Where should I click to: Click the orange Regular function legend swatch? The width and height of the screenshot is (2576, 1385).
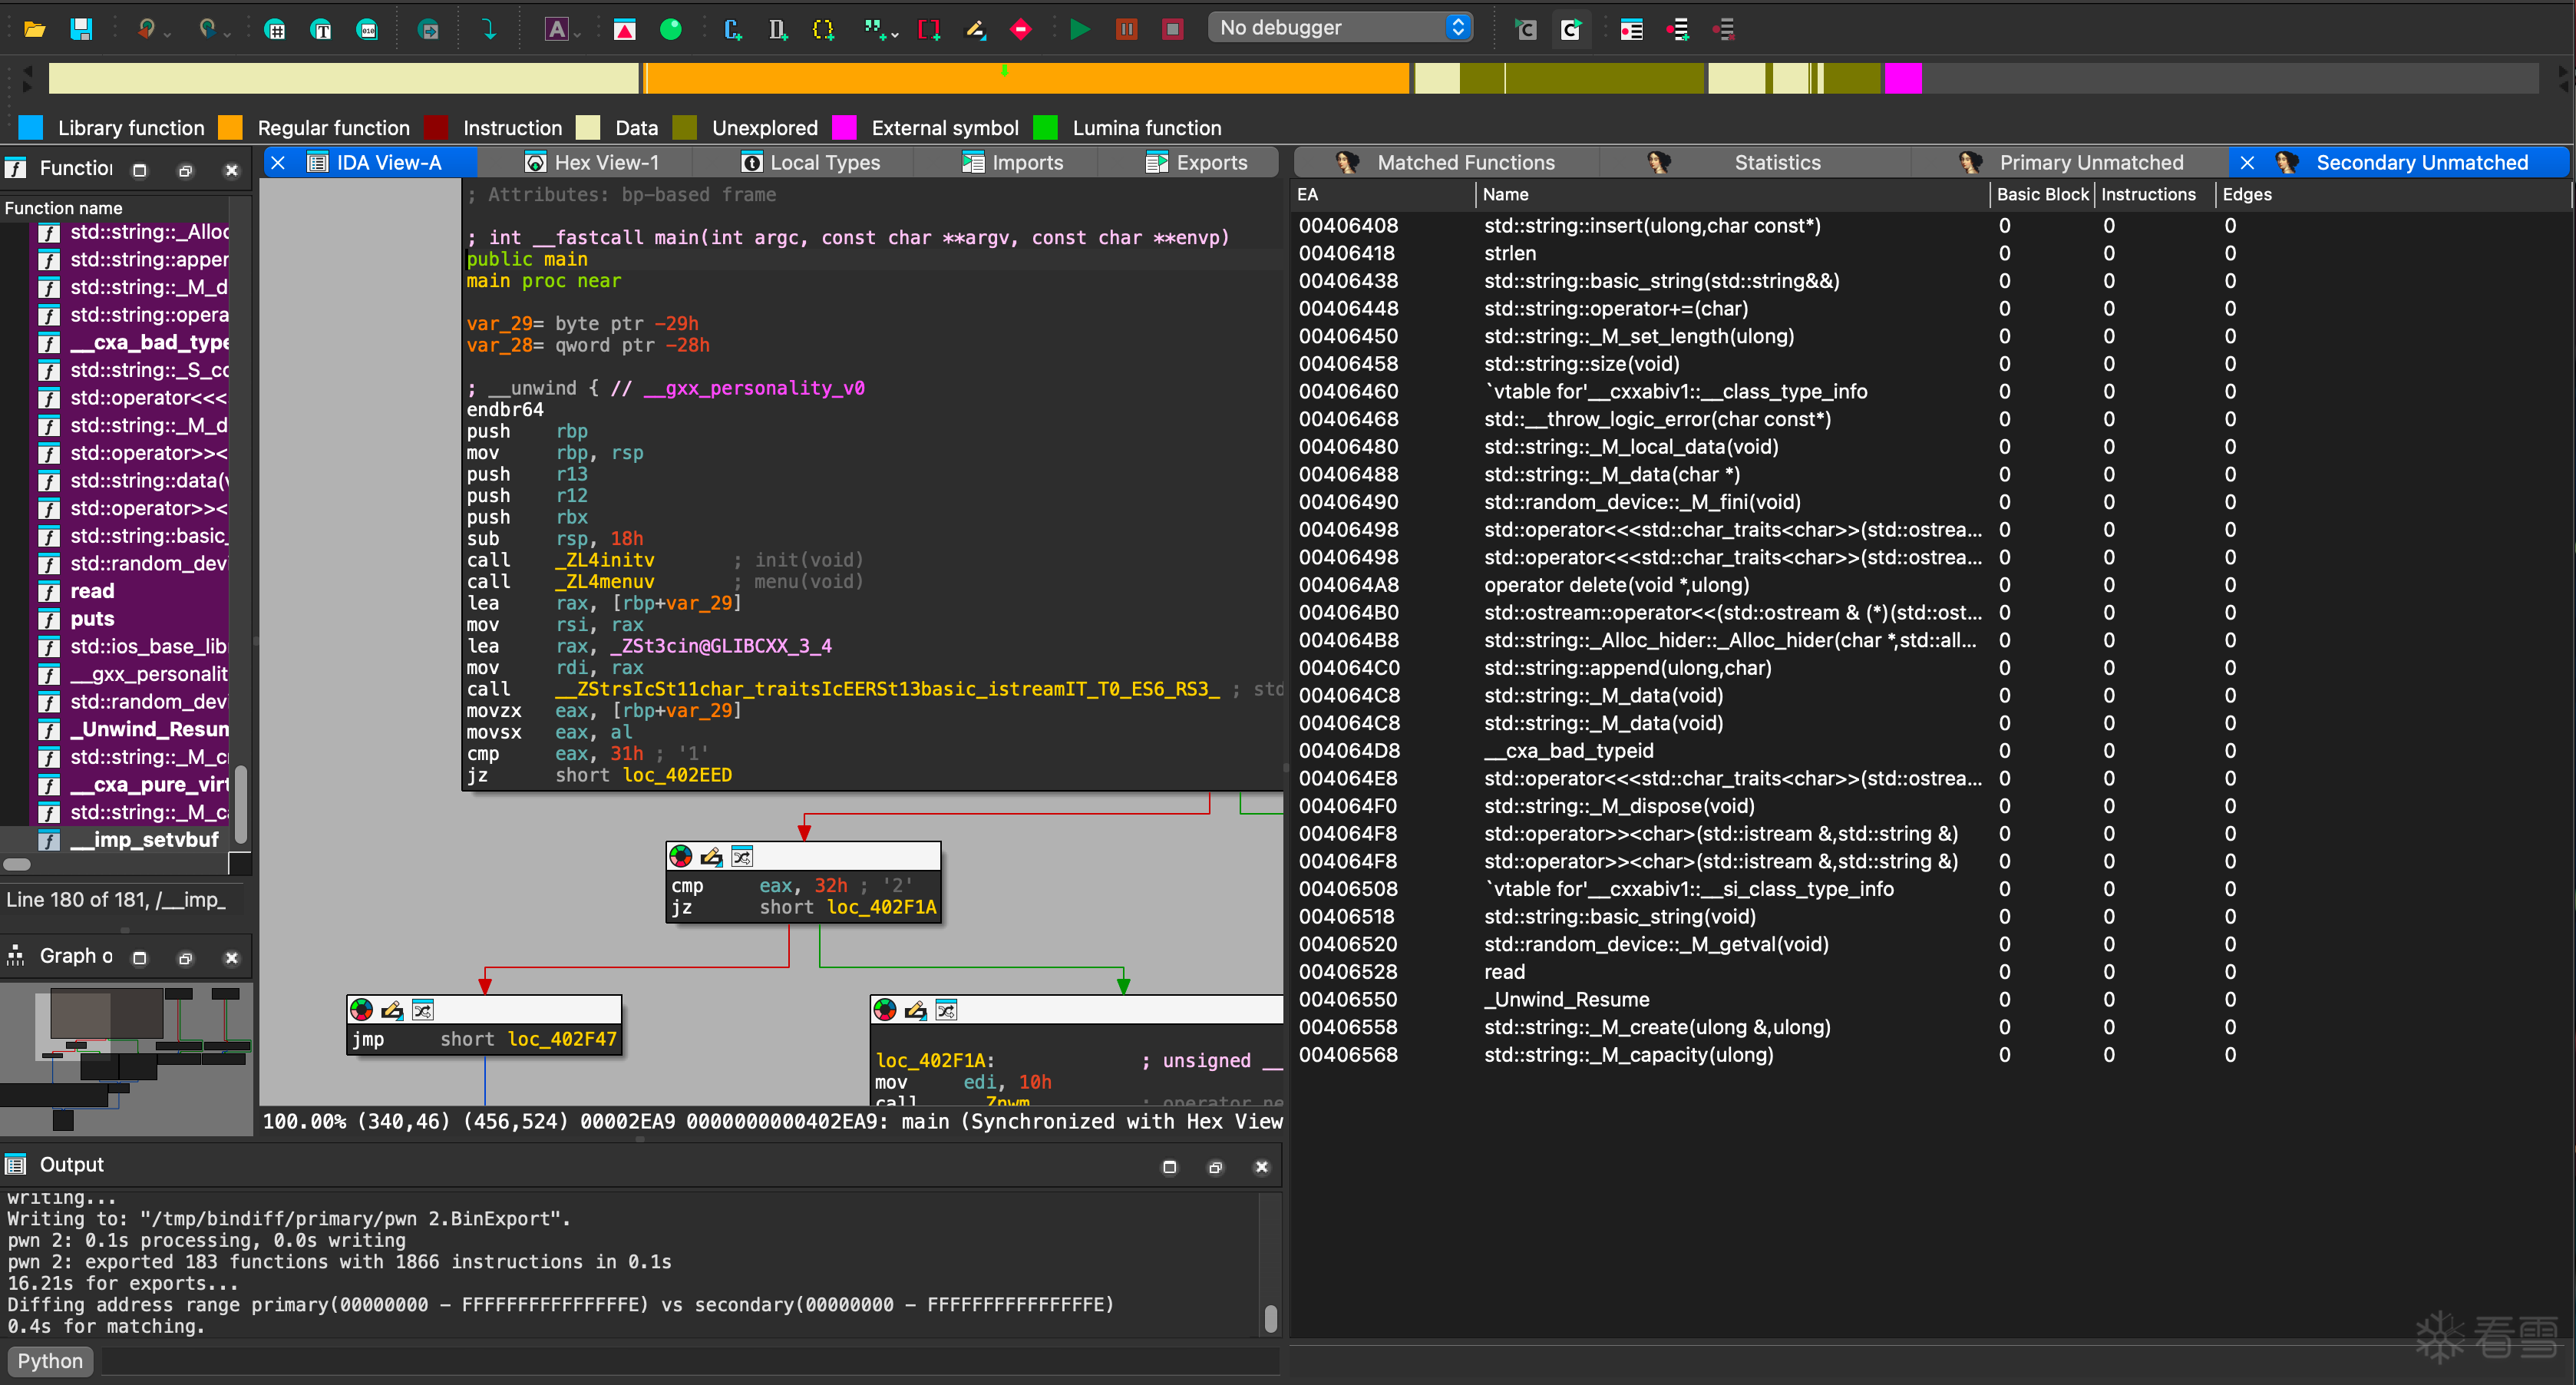click(230, 127)
